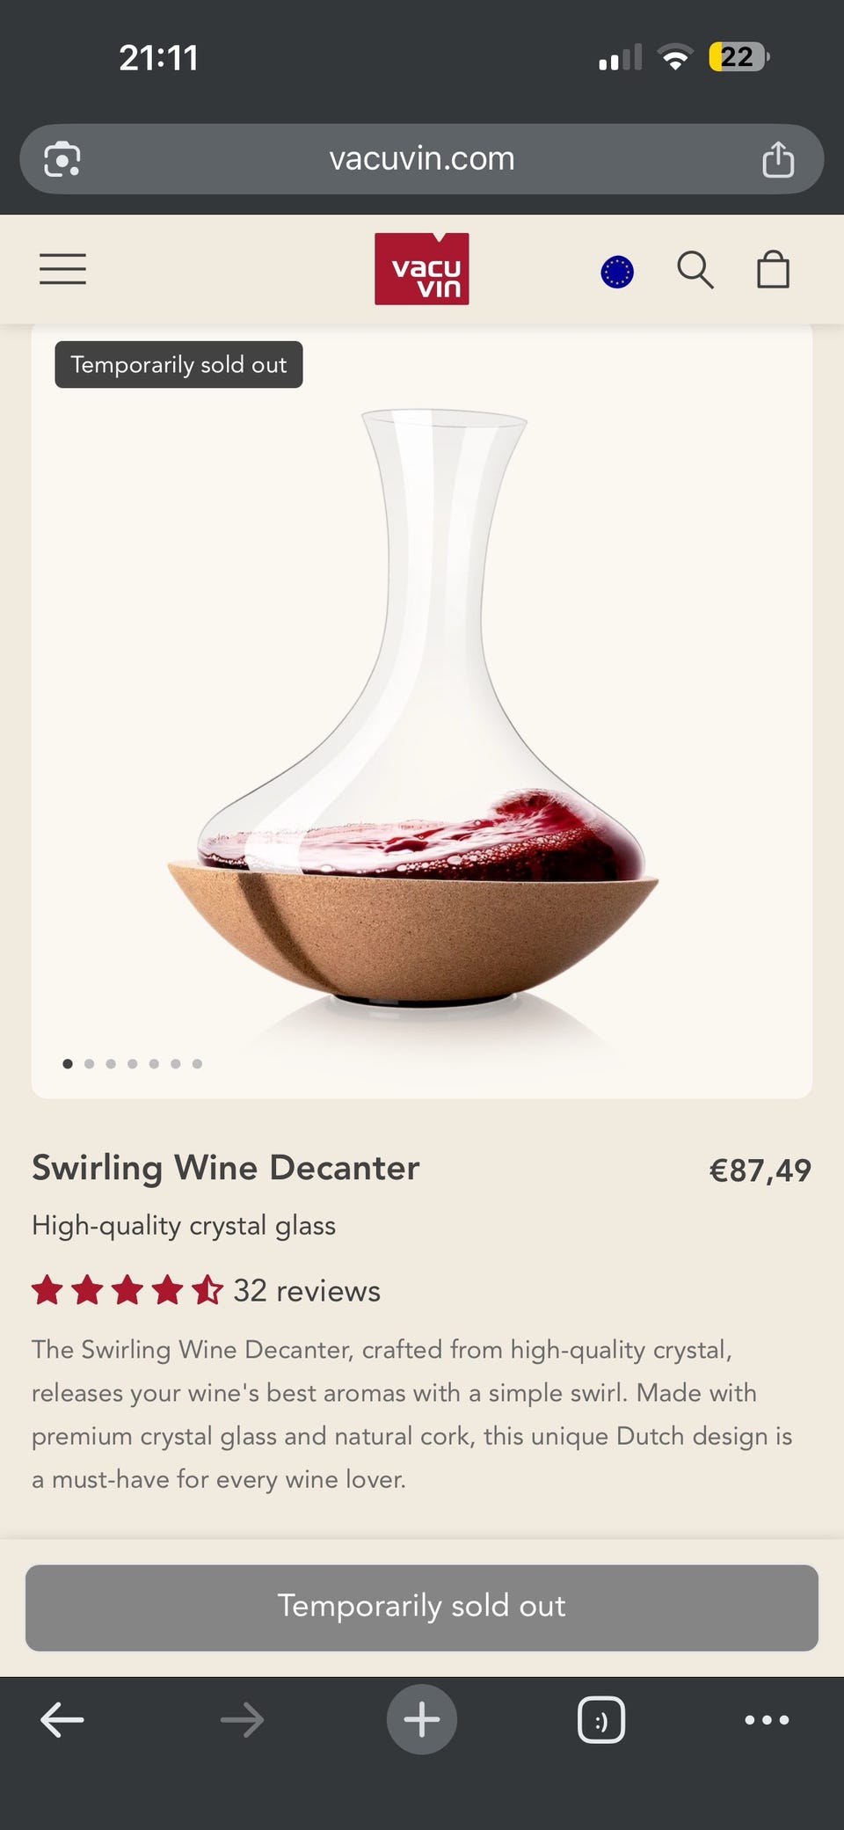Viewport: 844px width, 1830px height.
Task: Open new tab with plus button
Action: point(422,1719)
